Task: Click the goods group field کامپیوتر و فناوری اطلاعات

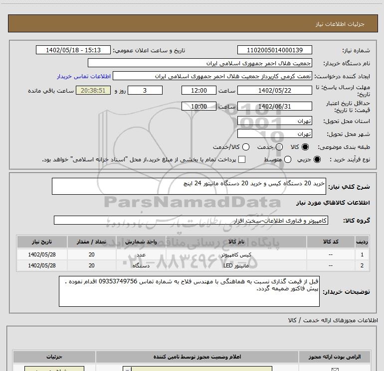Action: 191,220
